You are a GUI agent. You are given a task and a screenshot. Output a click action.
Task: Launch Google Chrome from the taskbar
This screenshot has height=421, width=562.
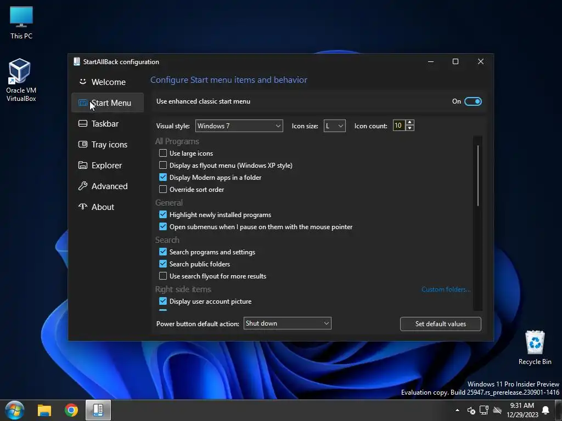71,410
